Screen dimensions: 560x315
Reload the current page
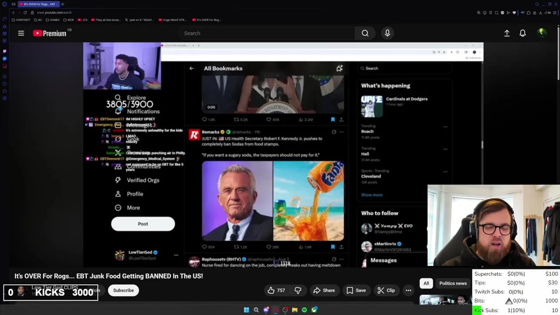[x=25, y=13]
